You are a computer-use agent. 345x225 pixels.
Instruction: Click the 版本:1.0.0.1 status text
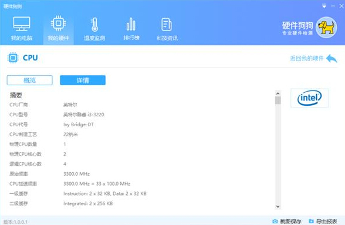15,221
